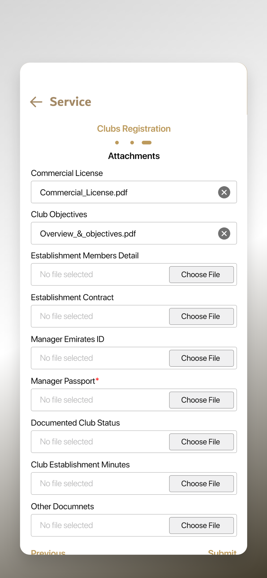Choose file for Club Establishment Minutes
267x578 pixels.
(x=201, y=484)
